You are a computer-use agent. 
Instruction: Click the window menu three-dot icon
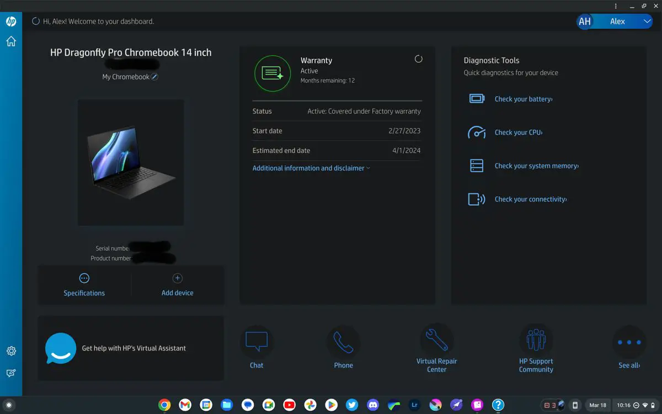click(616, 6)
